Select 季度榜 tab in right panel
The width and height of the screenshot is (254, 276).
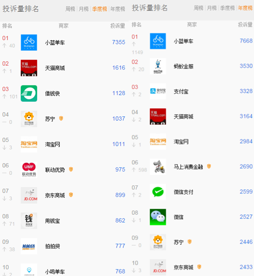[x=227, y=8]
